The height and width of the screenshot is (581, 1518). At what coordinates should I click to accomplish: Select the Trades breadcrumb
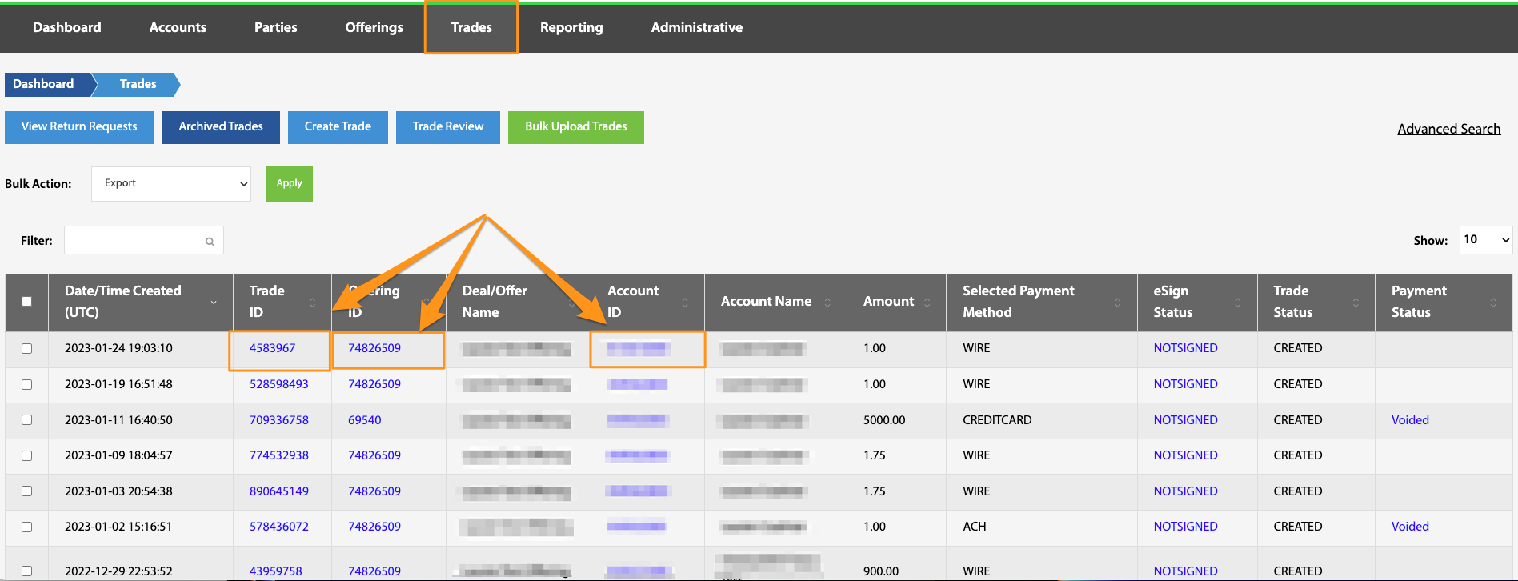(x=138, y=84)
